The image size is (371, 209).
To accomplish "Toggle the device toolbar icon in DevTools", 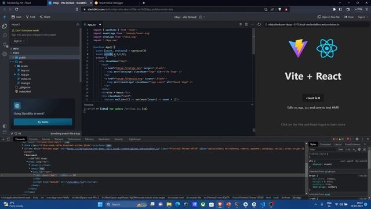I will pyautogui.click(x=8, y=139).
